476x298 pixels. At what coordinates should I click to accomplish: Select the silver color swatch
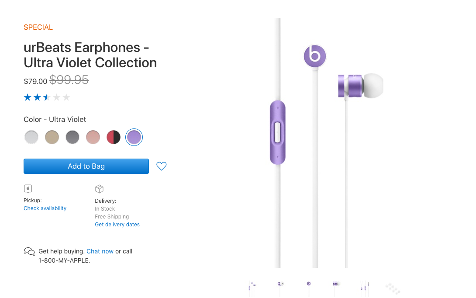click(x=31, y=137)
